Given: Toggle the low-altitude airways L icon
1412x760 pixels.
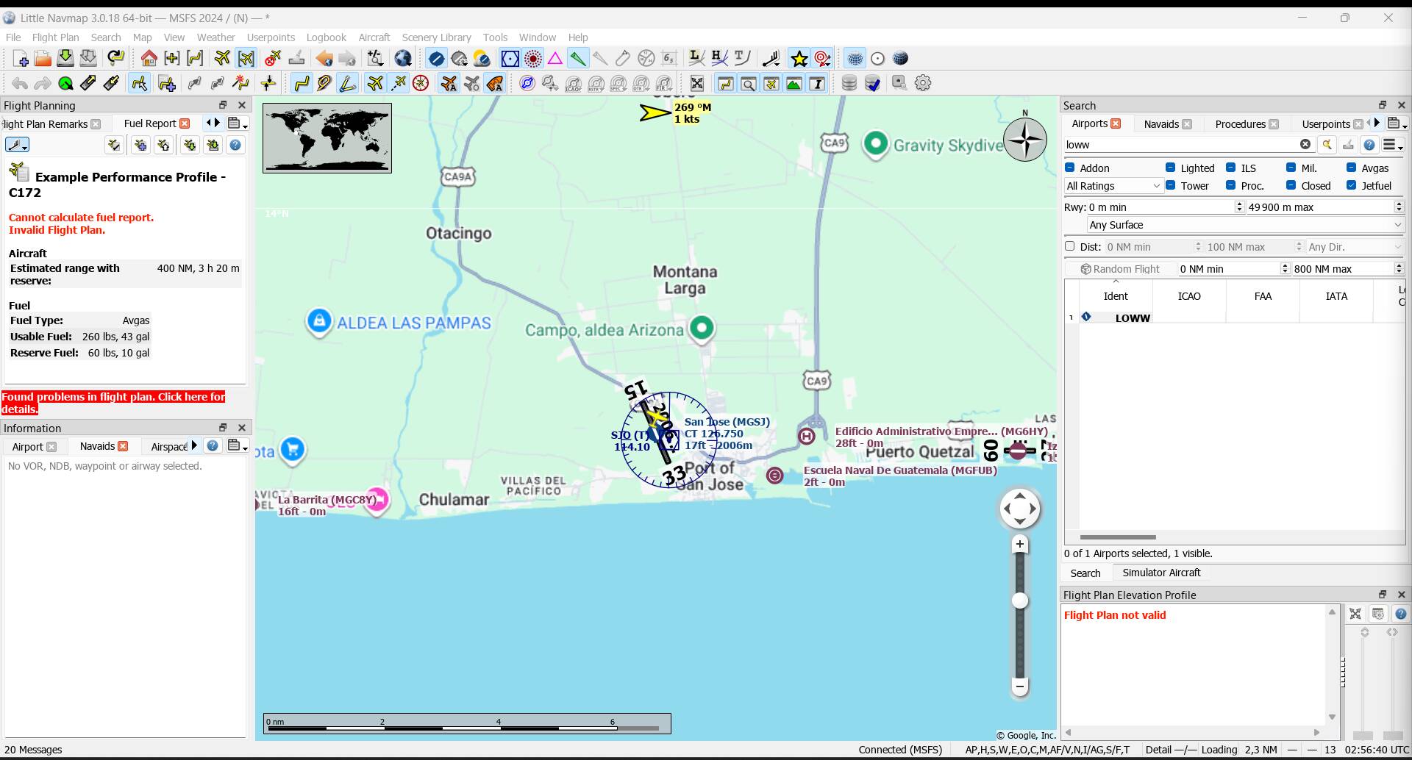Looking at the screenshot, I should pos(696,59).
